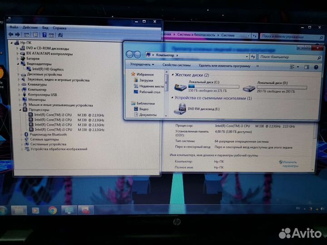Click the RU language indicator

298,208
